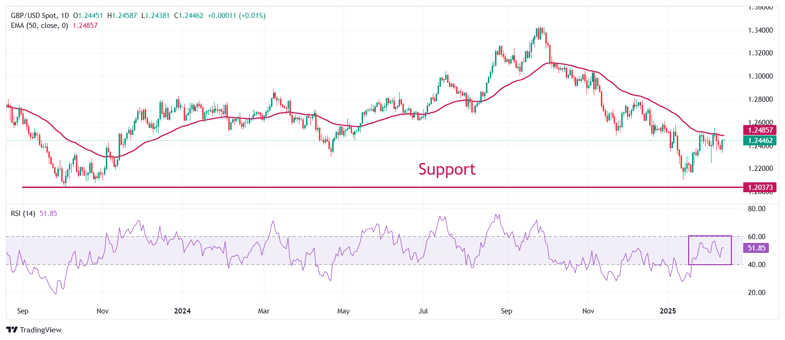
Task: Select the red 1.24857 EMA price tag
Action: (760, 130)
